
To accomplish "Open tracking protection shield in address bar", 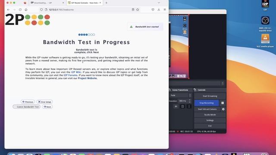I will coord(41,9).
